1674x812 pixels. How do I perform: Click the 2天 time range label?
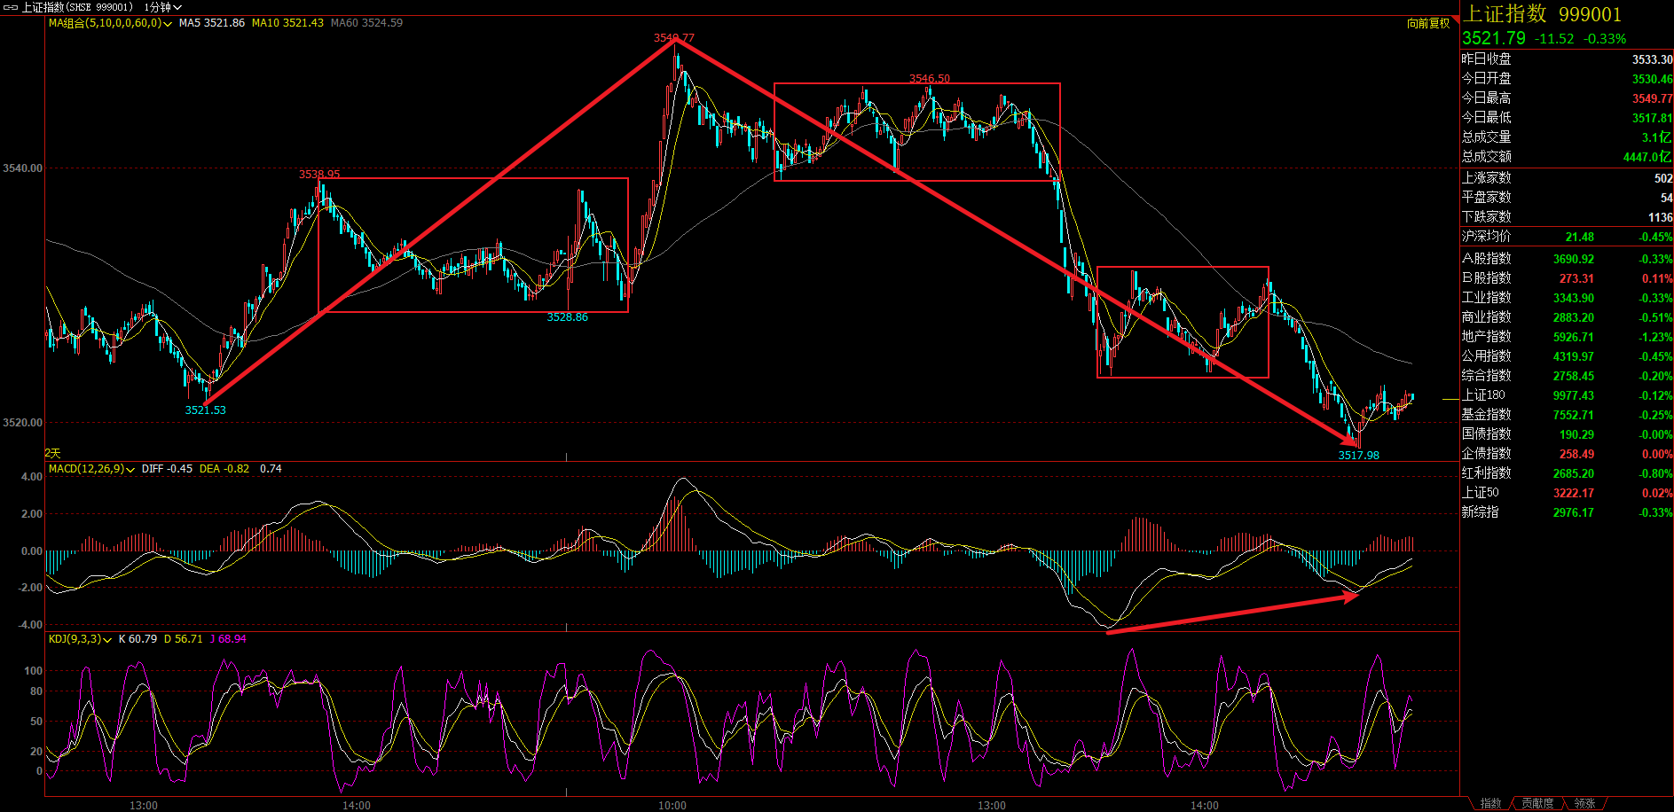[x=53, y=453]
